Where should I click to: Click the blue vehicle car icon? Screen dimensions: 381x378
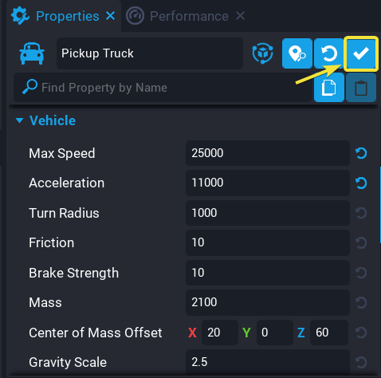32,53
